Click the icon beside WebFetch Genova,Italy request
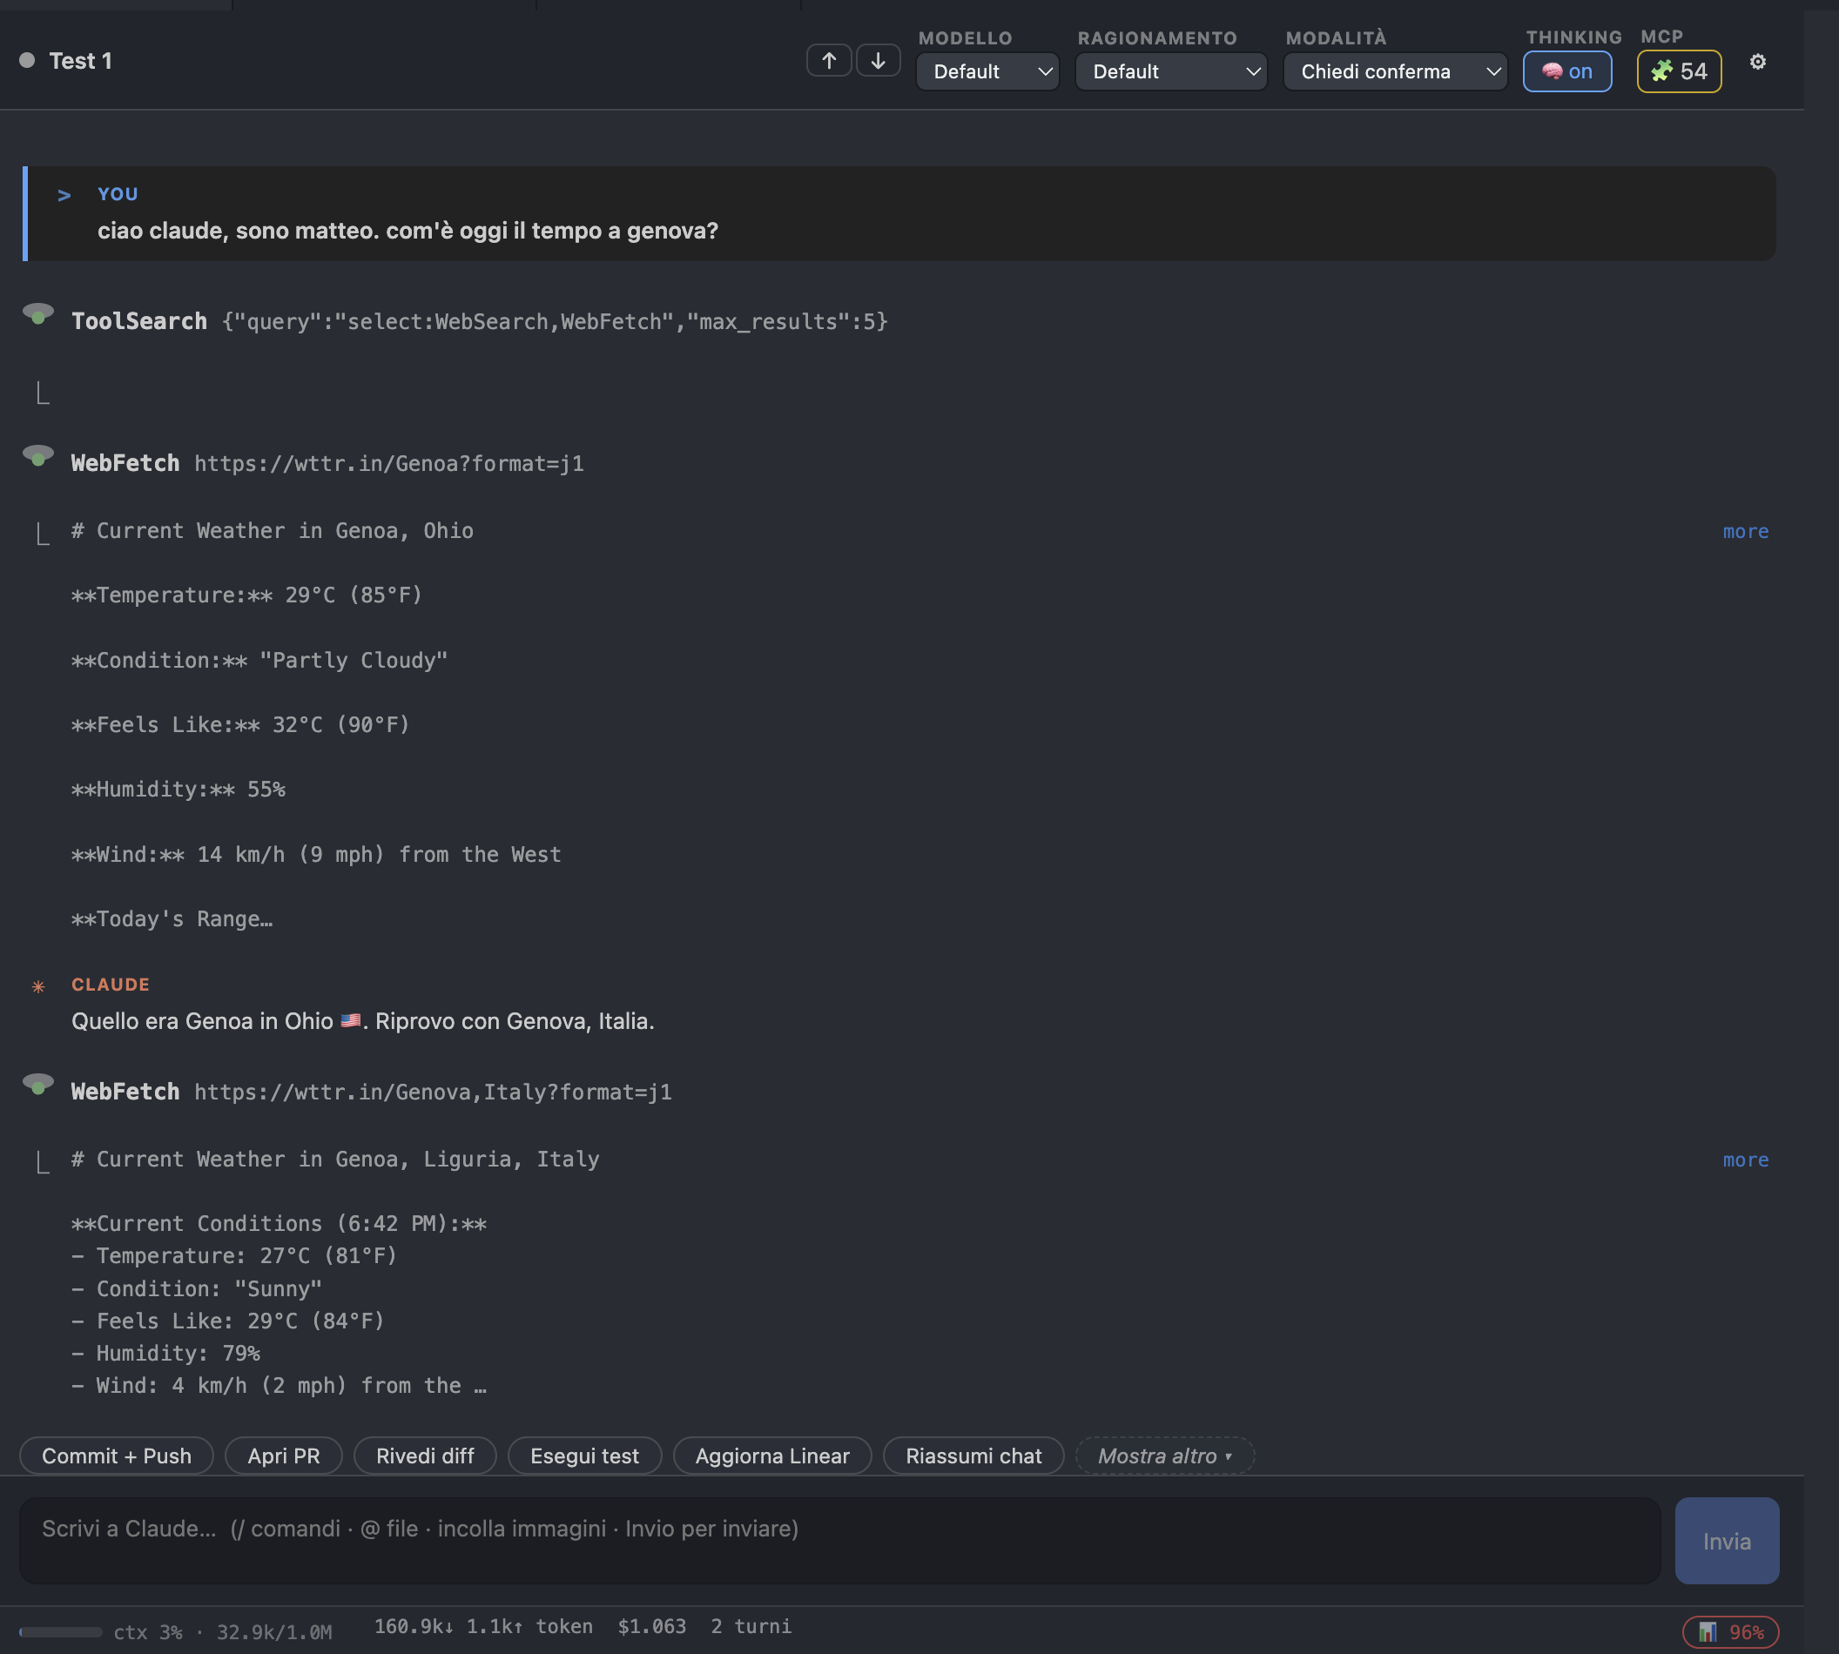 [x=37, y=1085]
